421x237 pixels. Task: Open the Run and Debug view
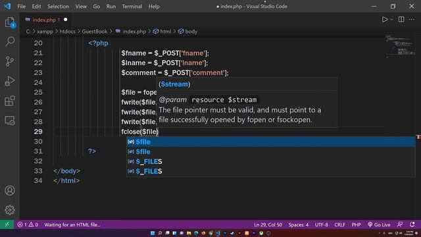(10, 81)
